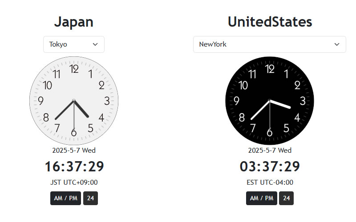Click the date under the Japan clock
Viewport: 356px width, 222px height.
(74, 151)
